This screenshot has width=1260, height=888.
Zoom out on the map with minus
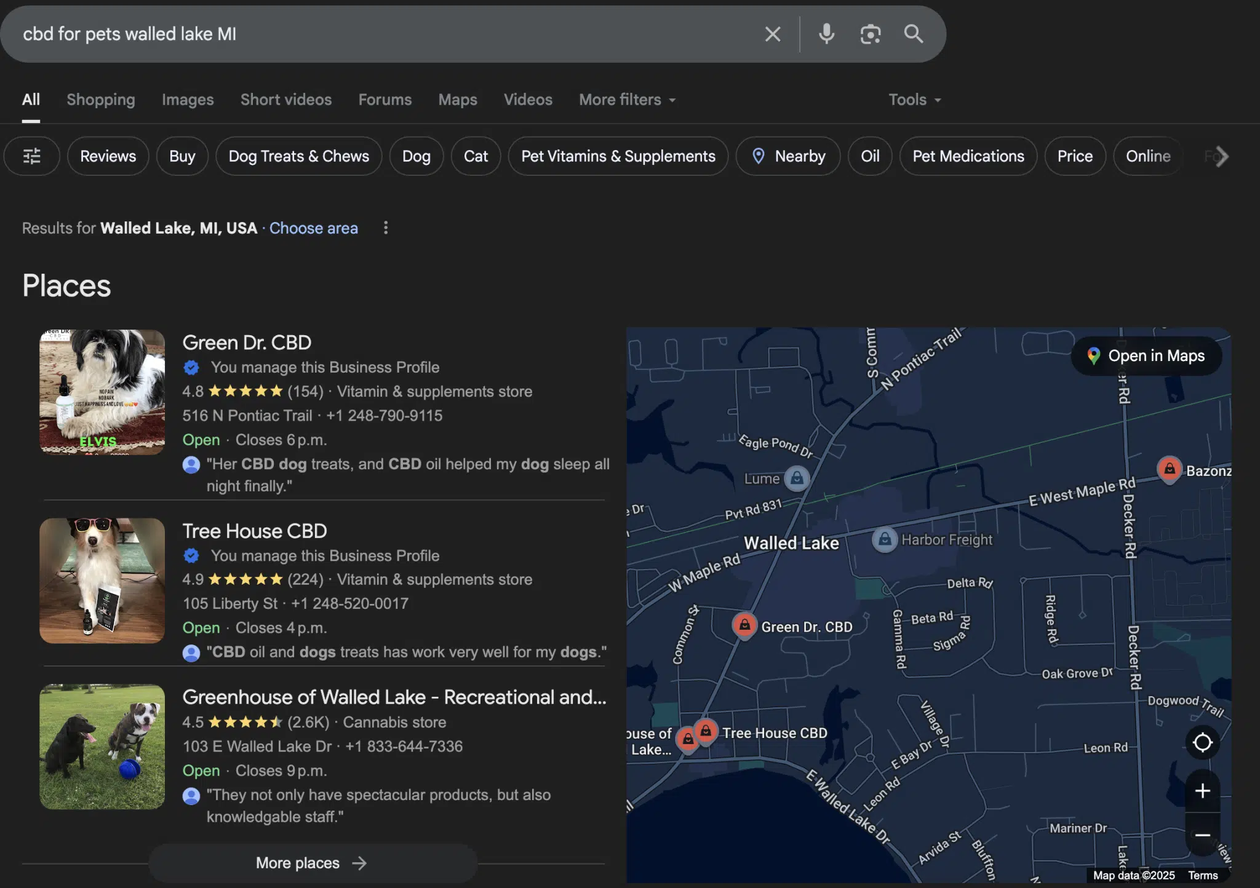[1202, 835]
